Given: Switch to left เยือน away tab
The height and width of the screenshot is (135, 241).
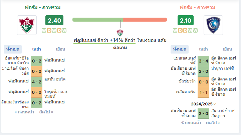Looking at the screenshot, I should (x=60, y=49).
